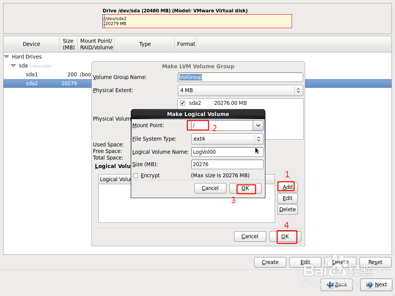Go back with the Back arrow button
395x296 pixels.
(336, 285)
